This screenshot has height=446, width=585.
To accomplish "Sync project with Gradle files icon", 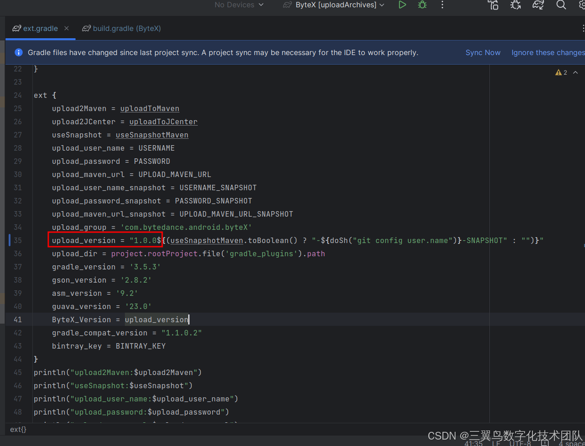I will coord(538,5).
